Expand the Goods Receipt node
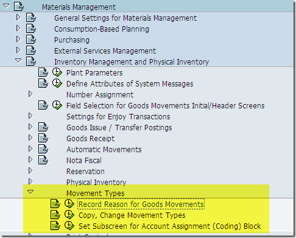 click(x=30, y=138)
